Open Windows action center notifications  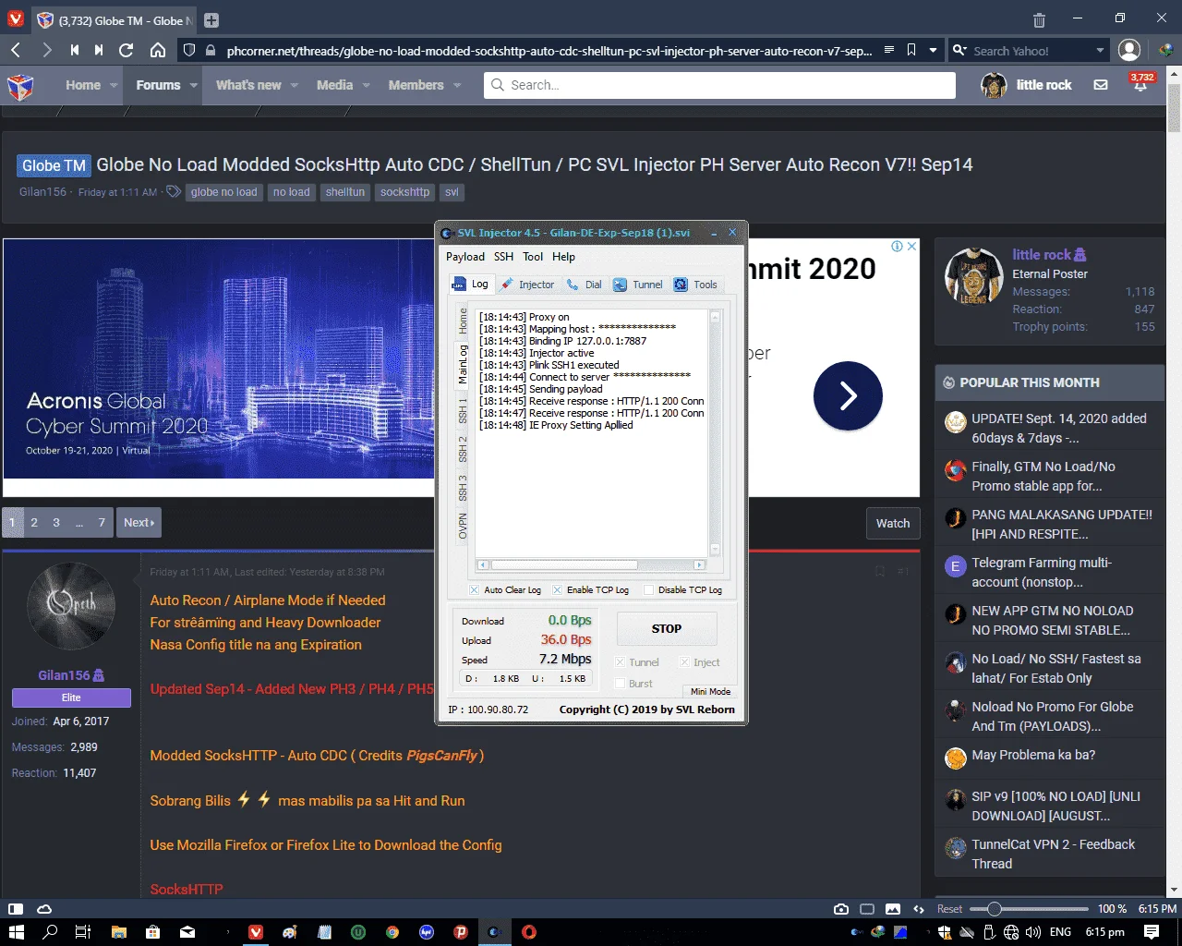click(x=1151, y=932)
